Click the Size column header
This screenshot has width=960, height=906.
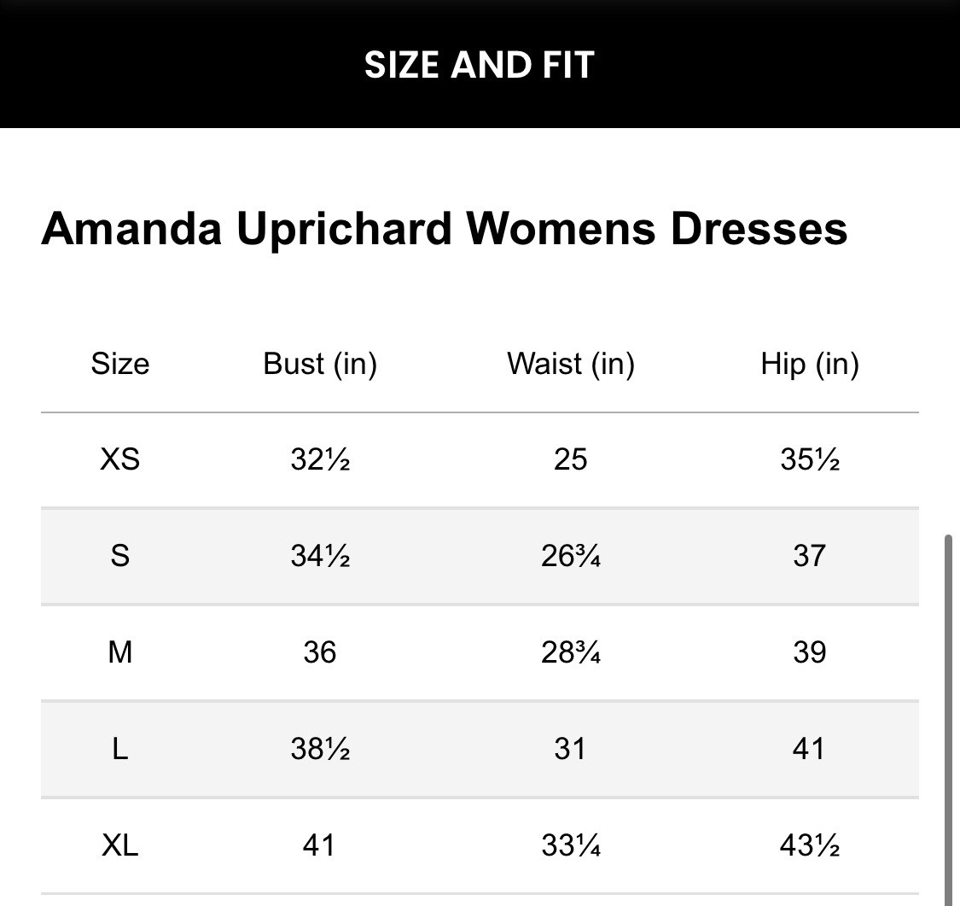tap(120, 364)
